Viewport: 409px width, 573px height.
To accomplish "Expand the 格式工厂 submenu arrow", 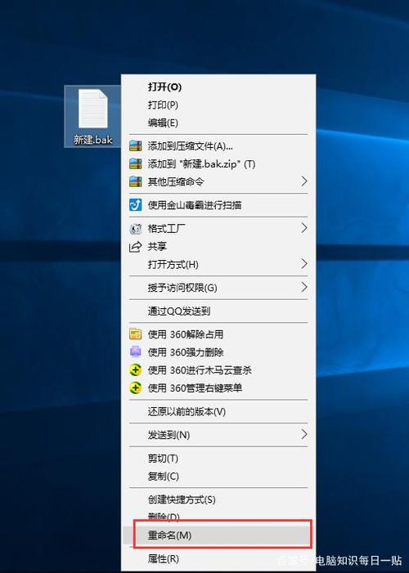I will point(303,228).
